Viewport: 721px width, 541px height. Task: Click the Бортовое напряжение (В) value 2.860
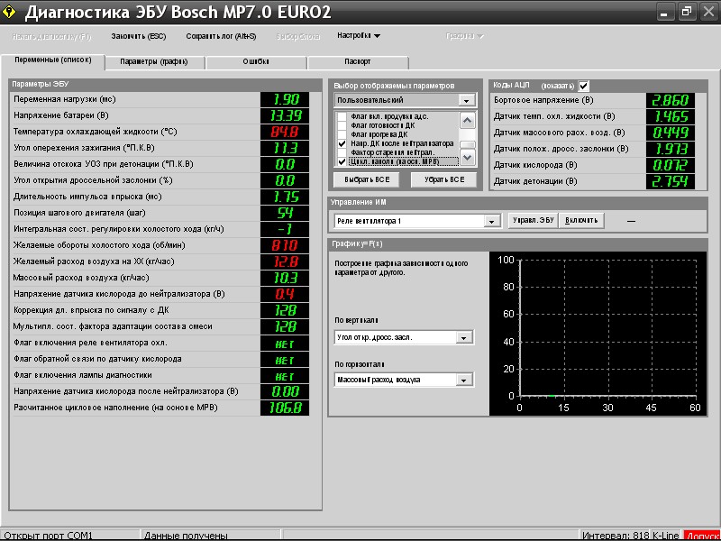pyautogui.click(x=671, y=100)
